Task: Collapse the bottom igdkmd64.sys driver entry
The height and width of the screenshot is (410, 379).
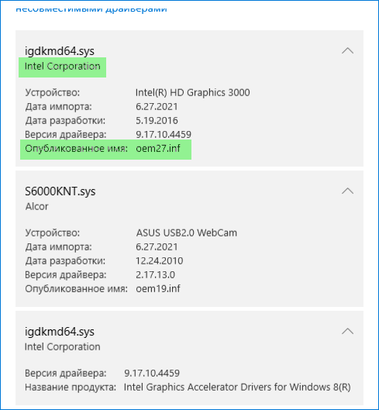Action: coord(347,331)
